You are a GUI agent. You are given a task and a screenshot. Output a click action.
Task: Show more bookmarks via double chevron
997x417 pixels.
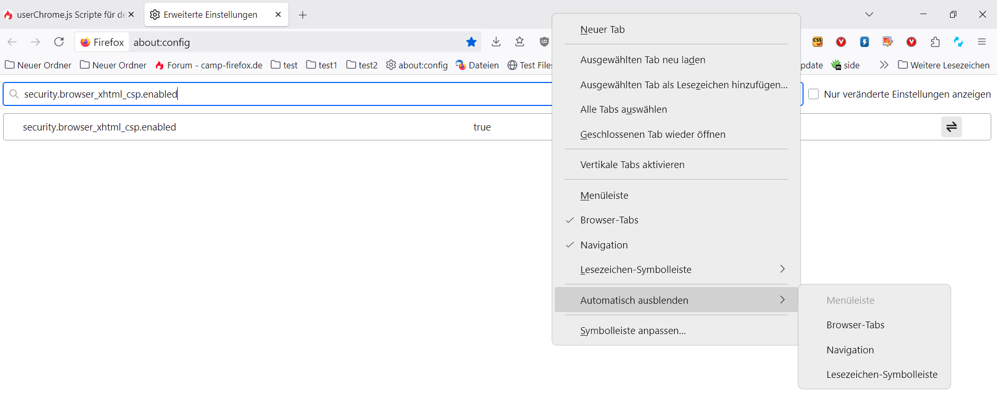[x=883, y=65]
